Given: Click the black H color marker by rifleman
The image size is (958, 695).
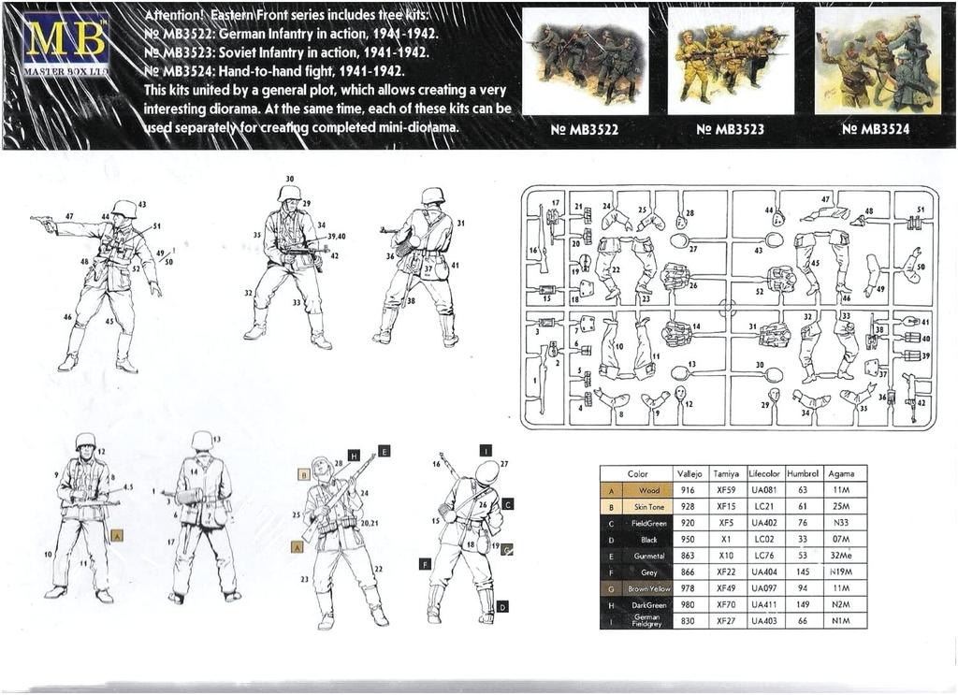Looking at the screenshot, I should tap(354, 456).
